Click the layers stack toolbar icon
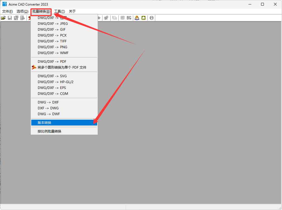This screenshot has width=282, height=210. [x=114, y=18]
